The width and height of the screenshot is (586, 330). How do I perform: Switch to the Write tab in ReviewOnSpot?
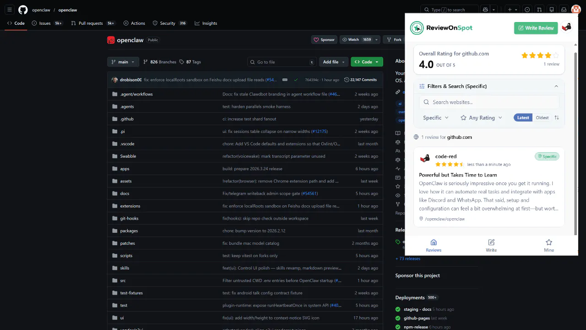(491, 245)
